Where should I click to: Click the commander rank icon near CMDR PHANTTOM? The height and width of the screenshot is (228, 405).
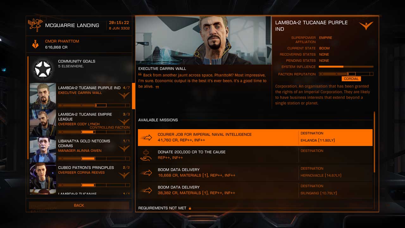click(35, 44)
